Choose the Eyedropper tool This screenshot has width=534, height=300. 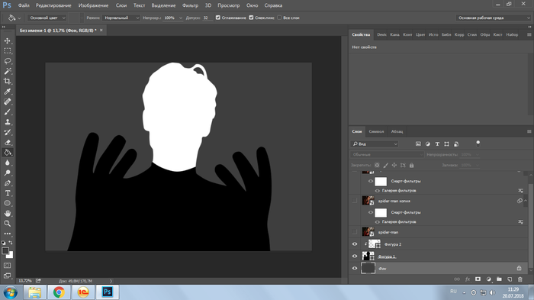(x=7, y=92)
